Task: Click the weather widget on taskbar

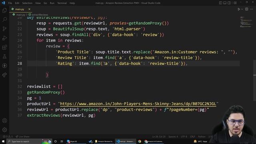Action: pos(200,141)
